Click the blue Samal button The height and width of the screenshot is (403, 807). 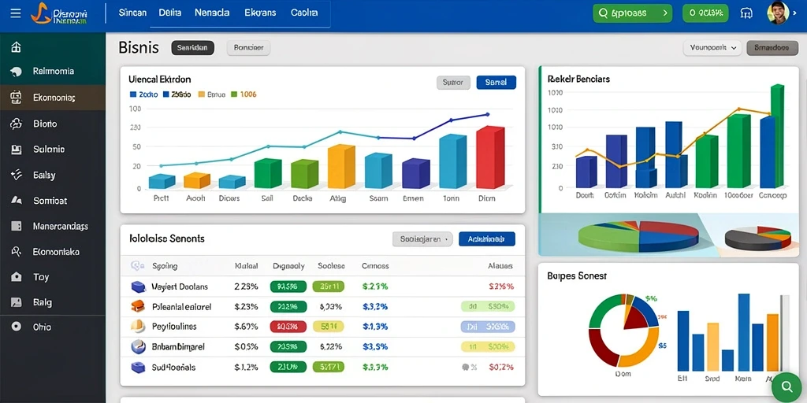(496, 82)
